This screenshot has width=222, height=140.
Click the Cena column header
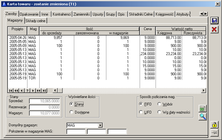(x=148, y=31)
